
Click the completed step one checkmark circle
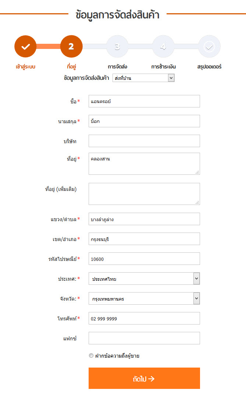coord(25,46)
